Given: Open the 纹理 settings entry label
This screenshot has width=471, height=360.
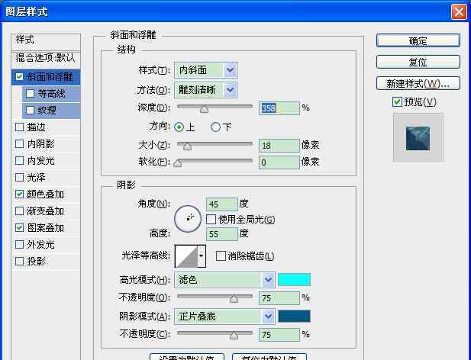Looking at the screenshot, I should coord(47,110).
